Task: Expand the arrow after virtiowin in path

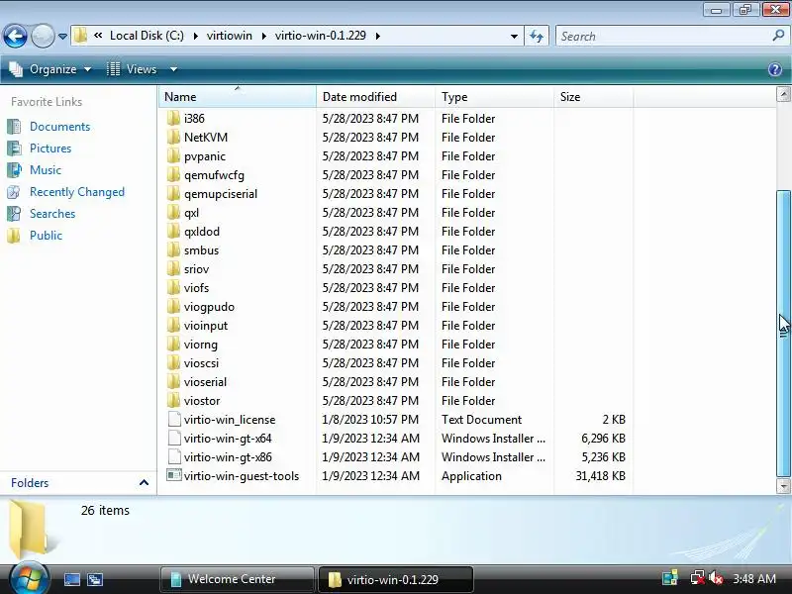Action: 263,36
